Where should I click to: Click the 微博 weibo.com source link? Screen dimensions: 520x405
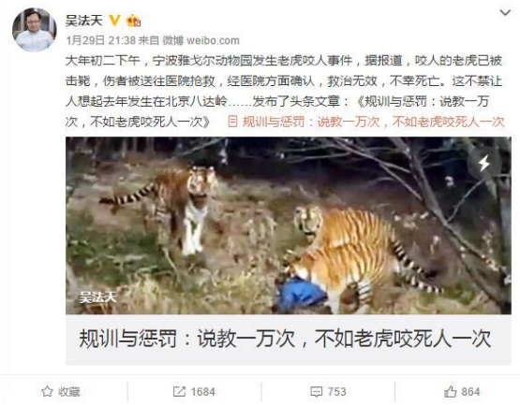(x=201, y=40)
